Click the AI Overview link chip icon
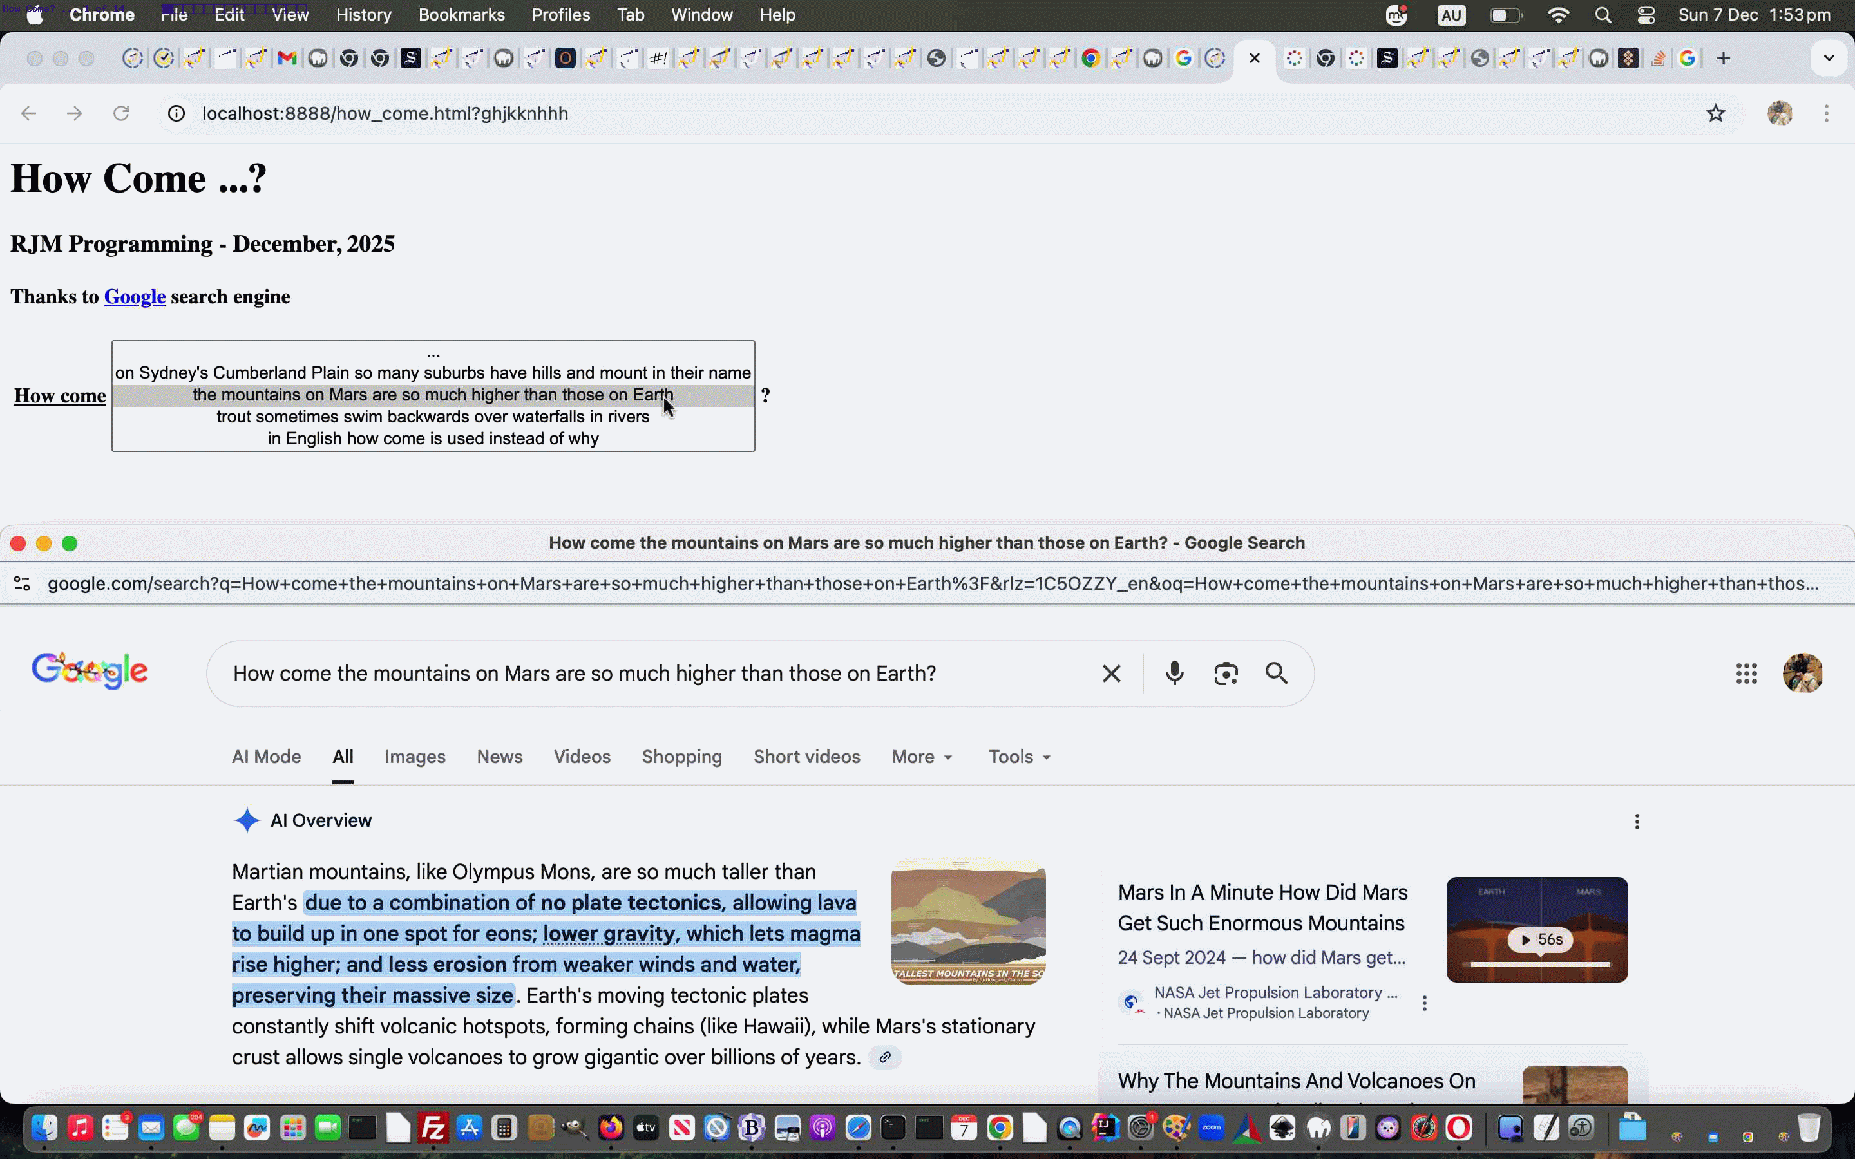Screen dimensions: 1855x1159 [x=884, y=1057]
